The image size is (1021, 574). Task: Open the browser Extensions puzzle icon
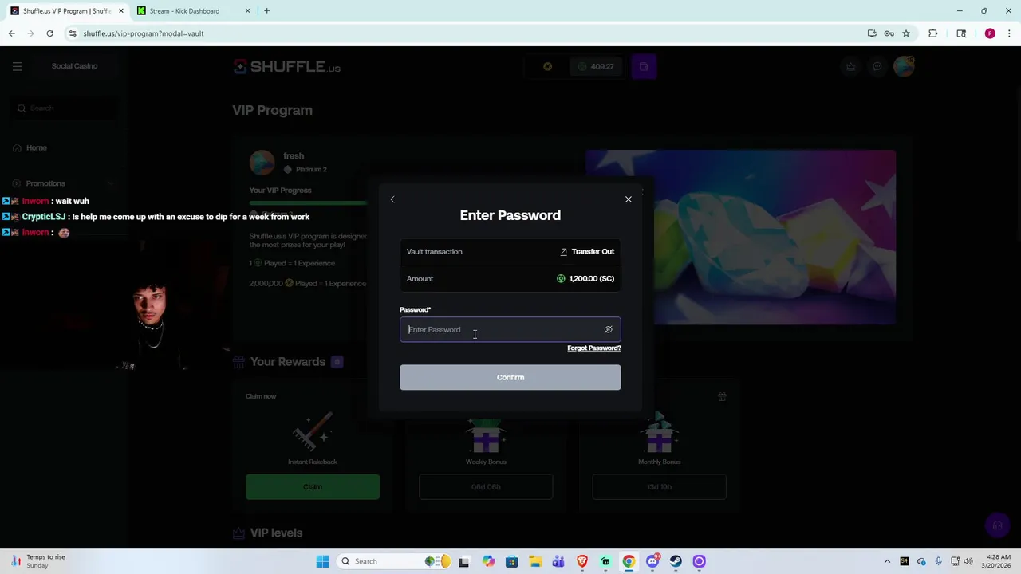pos(932,33)
